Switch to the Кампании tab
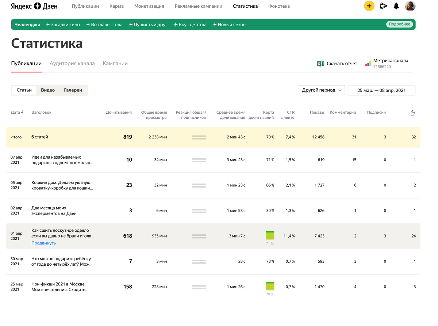Viewport: 438px width, 326px height. (x=115, y=63)
